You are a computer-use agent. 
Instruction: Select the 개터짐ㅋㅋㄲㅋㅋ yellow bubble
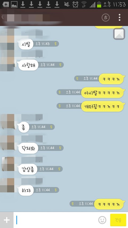(102, 106)
